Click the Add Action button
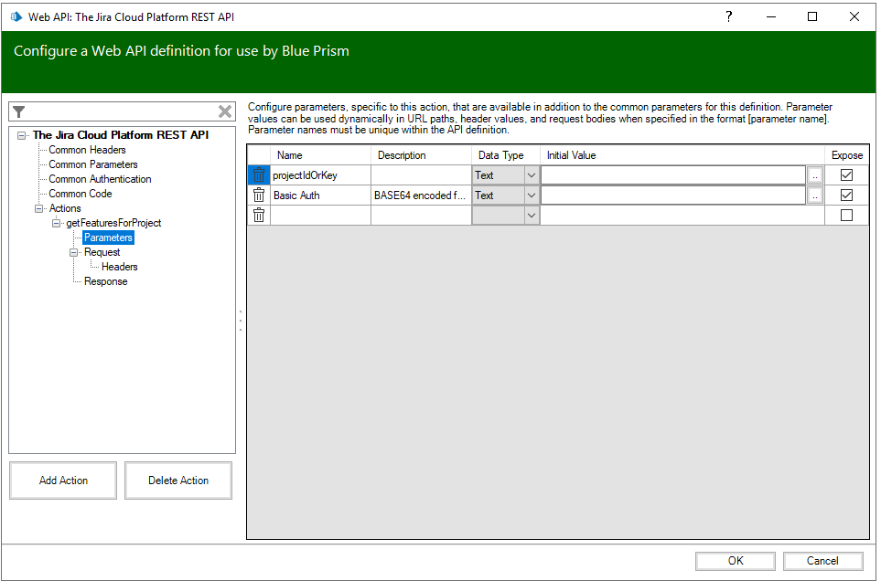This screenshot has width=881, height=581. [63, 481]
